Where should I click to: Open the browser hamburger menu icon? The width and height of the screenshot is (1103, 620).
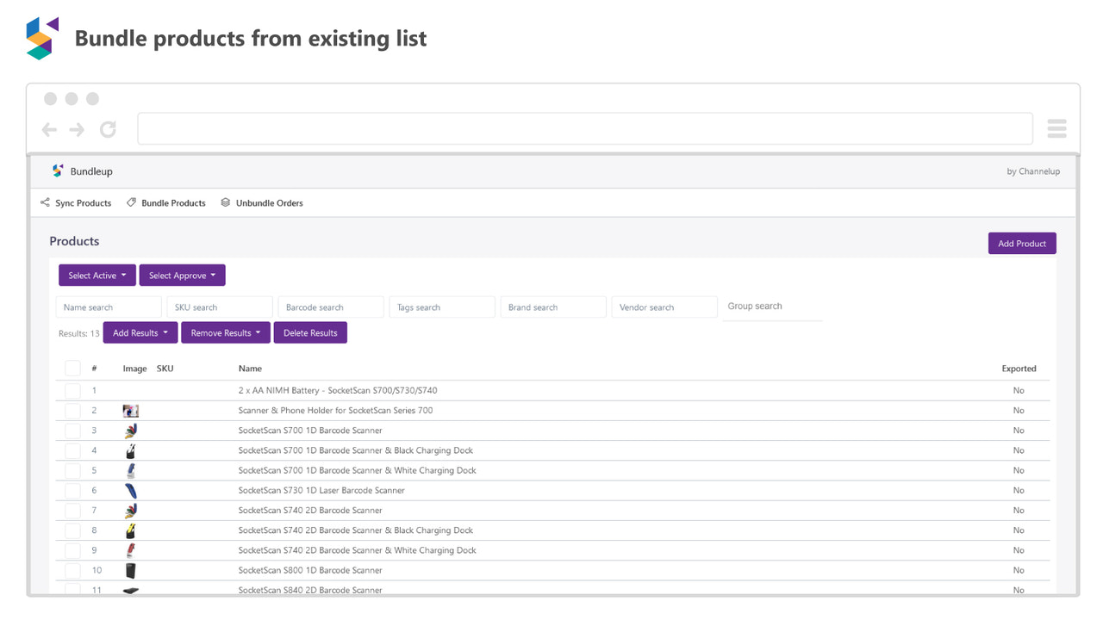pos(1056,127)
